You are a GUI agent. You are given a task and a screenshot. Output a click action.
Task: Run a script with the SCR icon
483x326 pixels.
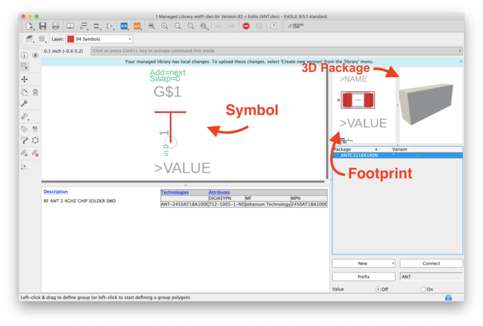(124, 26)
